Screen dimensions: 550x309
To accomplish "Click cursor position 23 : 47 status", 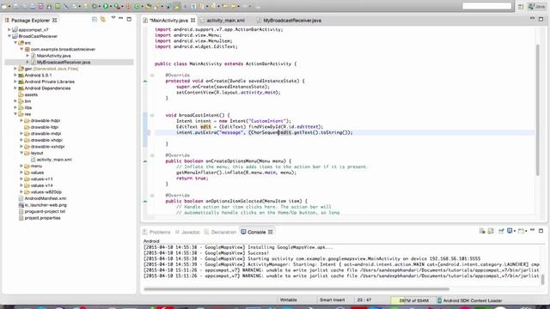I will click(x=364, y=300).
